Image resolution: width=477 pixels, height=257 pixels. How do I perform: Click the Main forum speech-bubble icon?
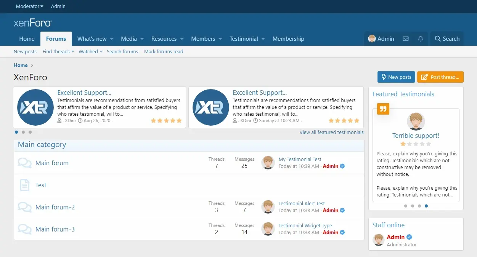point(25,163)
